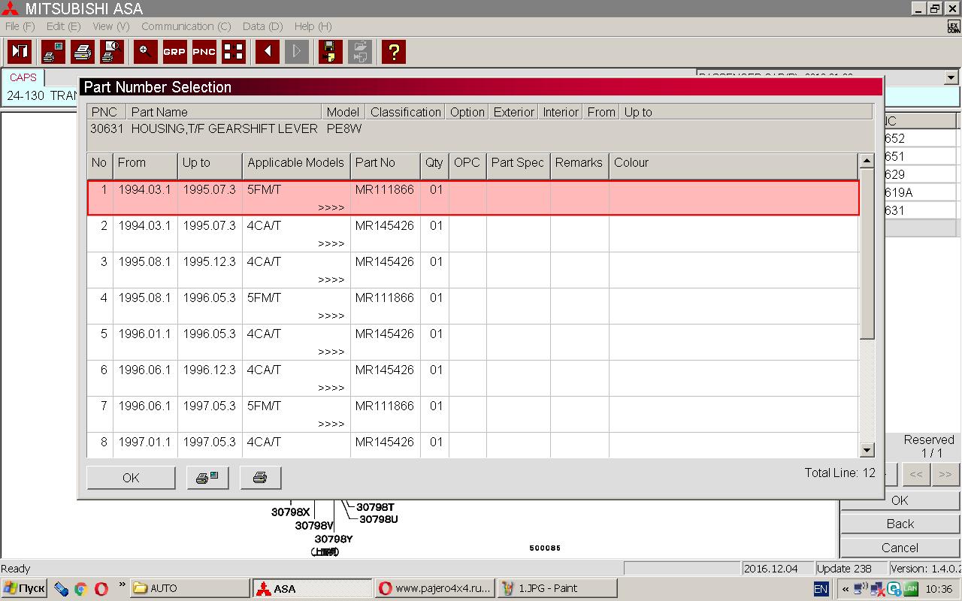Click OK in Part Number Selection dialog
This screenshot has height=601, width=962.
(x=131, y=478)
